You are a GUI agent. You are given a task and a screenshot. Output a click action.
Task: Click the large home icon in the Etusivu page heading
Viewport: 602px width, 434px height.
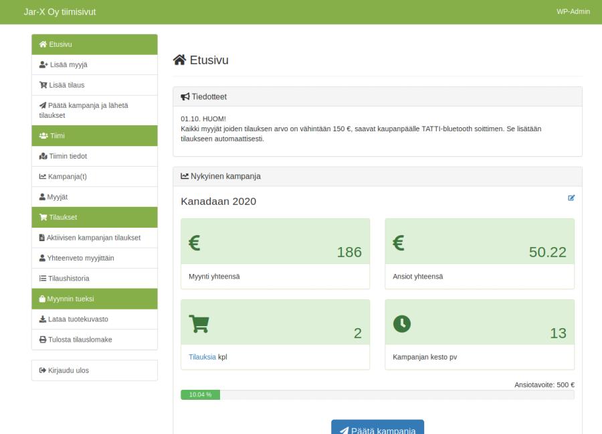pyautogui.click(x=179, y=60)
